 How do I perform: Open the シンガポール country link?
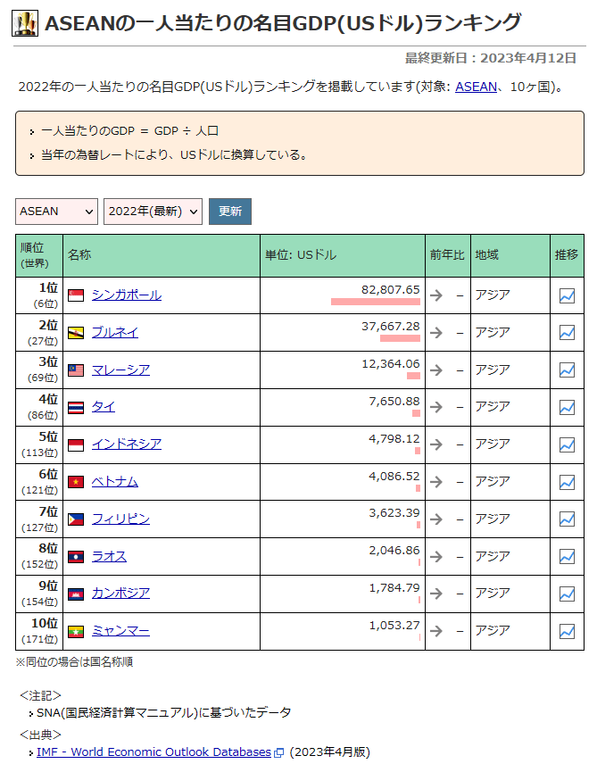(x=126, y=295)
